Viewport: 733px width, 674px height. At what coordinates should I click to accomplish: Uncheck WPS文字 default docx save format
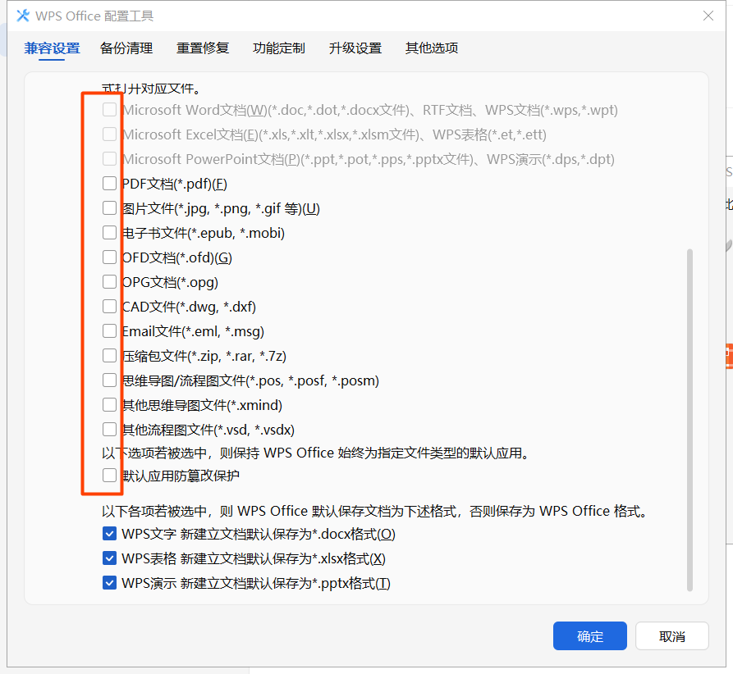109,533
